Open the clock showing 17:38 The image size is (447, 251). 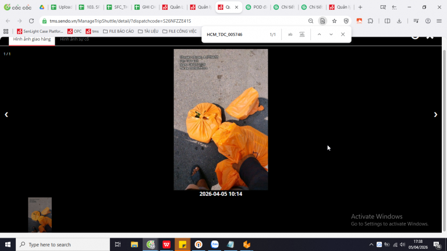tap(418, 245)
